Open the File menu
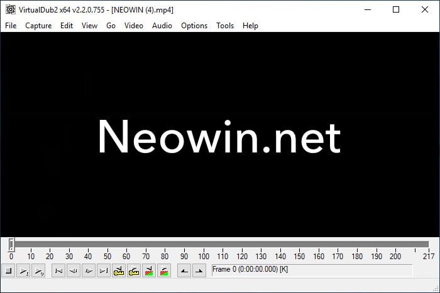440x293 pixels. point(11,26)
